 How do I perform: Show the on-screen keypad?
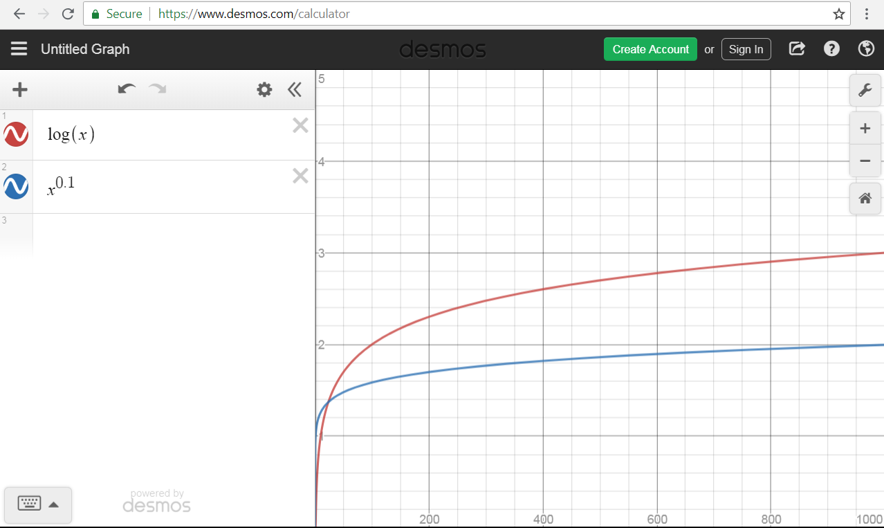pyautogui.click(x=38, y=504)
